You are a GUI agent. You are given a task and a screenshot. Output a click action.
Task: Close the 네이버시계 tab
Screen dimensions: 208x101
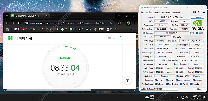click(47, 16)
